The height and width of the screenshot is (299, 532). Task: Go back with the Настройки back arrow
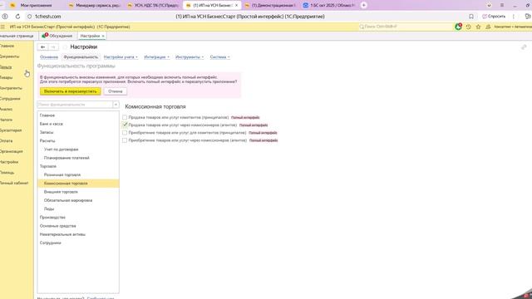[42, 47]
